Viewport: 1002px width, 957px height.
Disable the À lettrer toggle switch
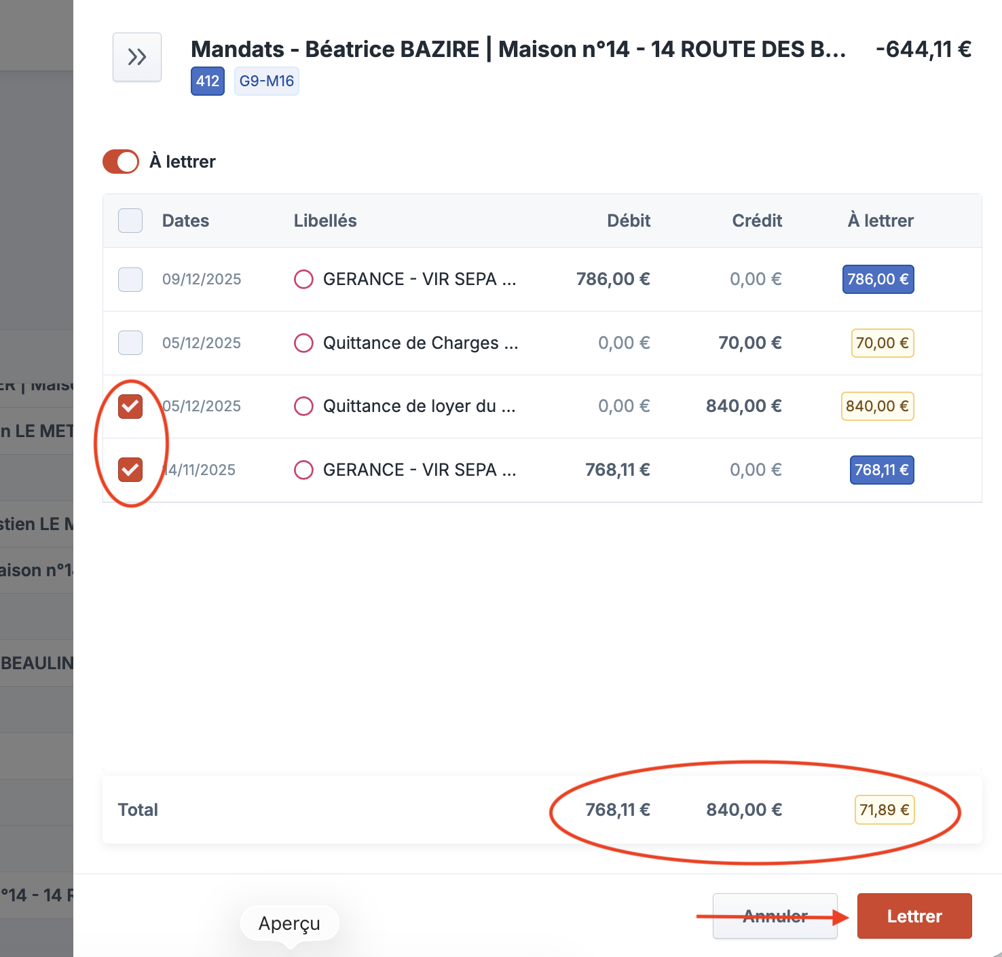(121, 162)
